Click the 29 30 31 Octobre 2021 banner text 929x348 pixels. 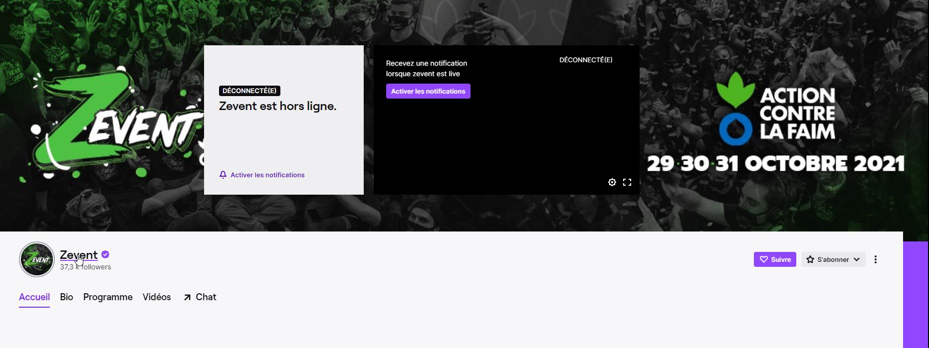775,164
